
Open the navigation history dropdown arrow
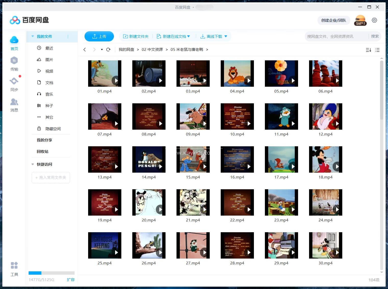102,50
